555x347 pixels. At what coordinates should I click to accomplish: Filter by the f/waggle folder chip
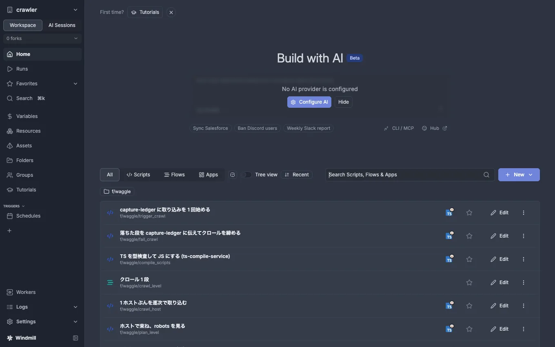[117, 191]
